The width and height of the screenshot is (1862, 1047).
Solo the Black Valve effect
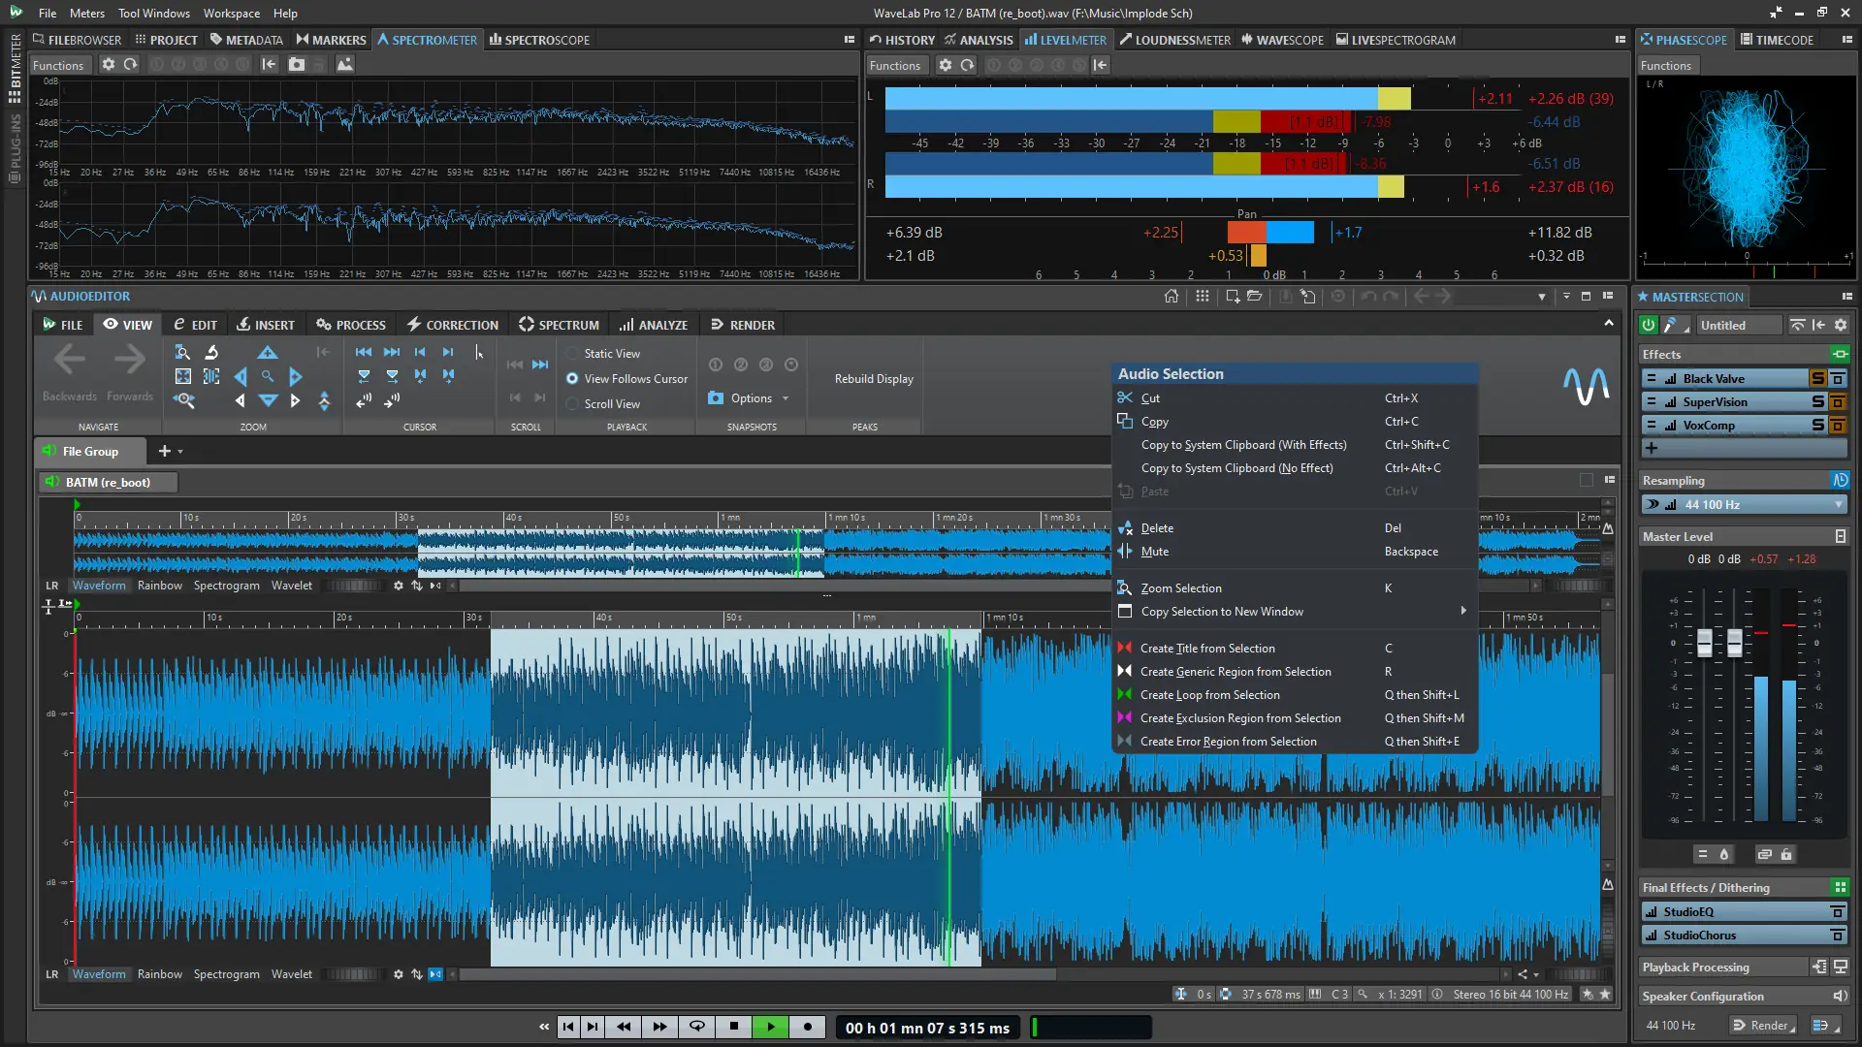tap(1817, 379)
